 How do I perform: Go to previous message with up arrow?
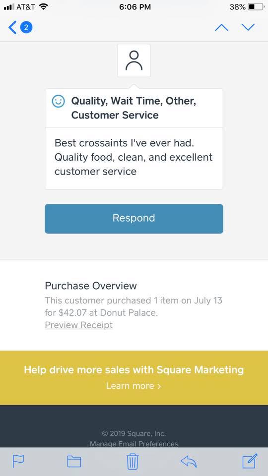click(221, 28)
